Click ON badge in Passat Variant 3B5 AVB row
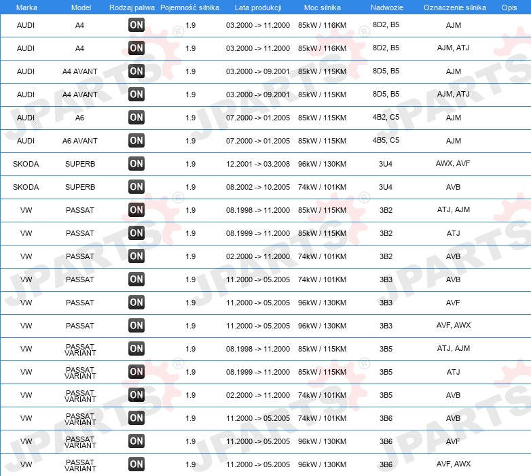531x476 pixels. click(x=136, y=394)
